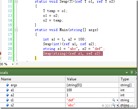This screenshot has width=138, height=109.
Task: Open the zoom percentage dropdown
Action: 13,64
